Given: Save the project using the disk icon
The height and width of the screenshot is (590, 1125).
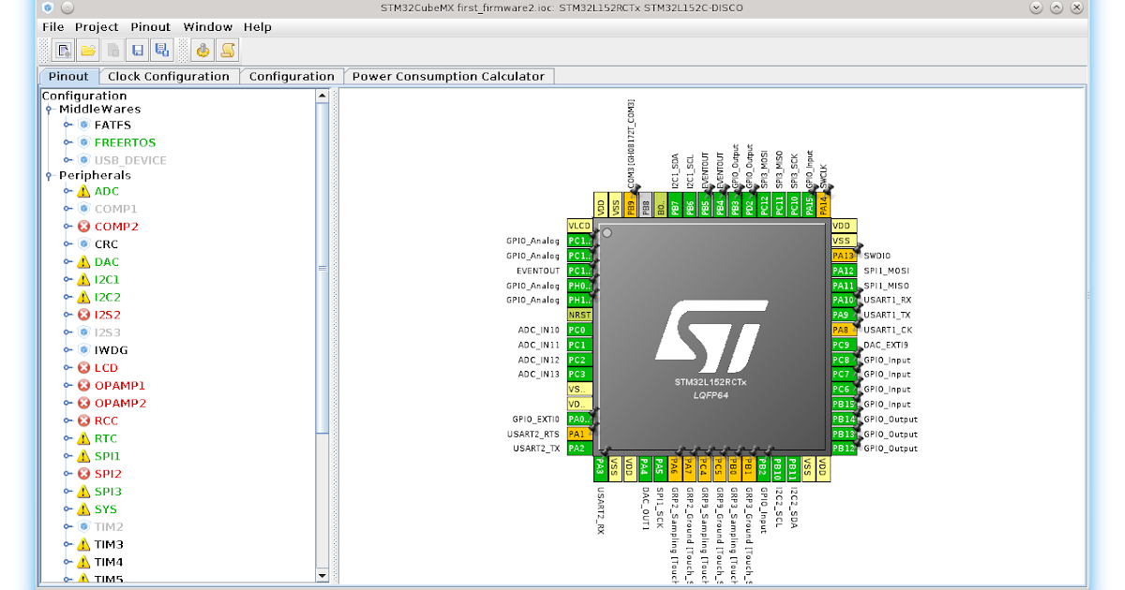Looking at the screenshot, I should (x=138, y=51).
